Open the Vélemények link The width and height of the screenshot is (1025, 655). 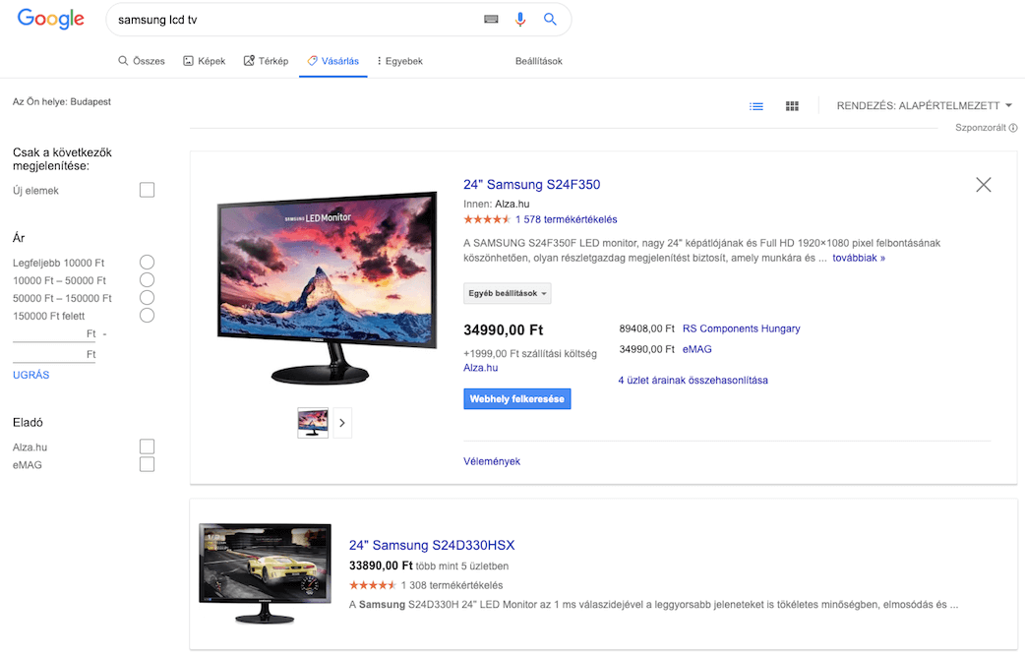tap(492, 461)
